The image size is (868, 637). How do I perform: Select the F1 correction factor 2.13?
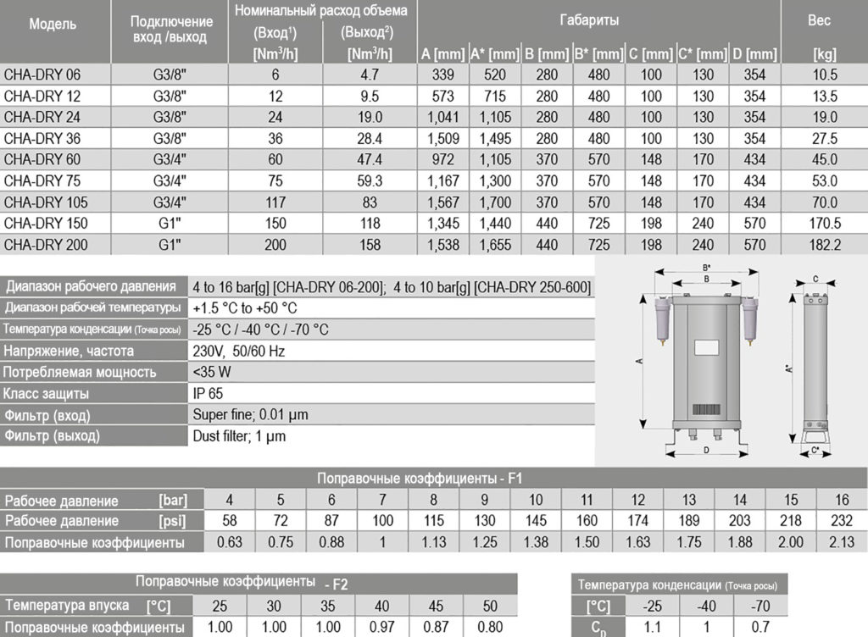842,542
